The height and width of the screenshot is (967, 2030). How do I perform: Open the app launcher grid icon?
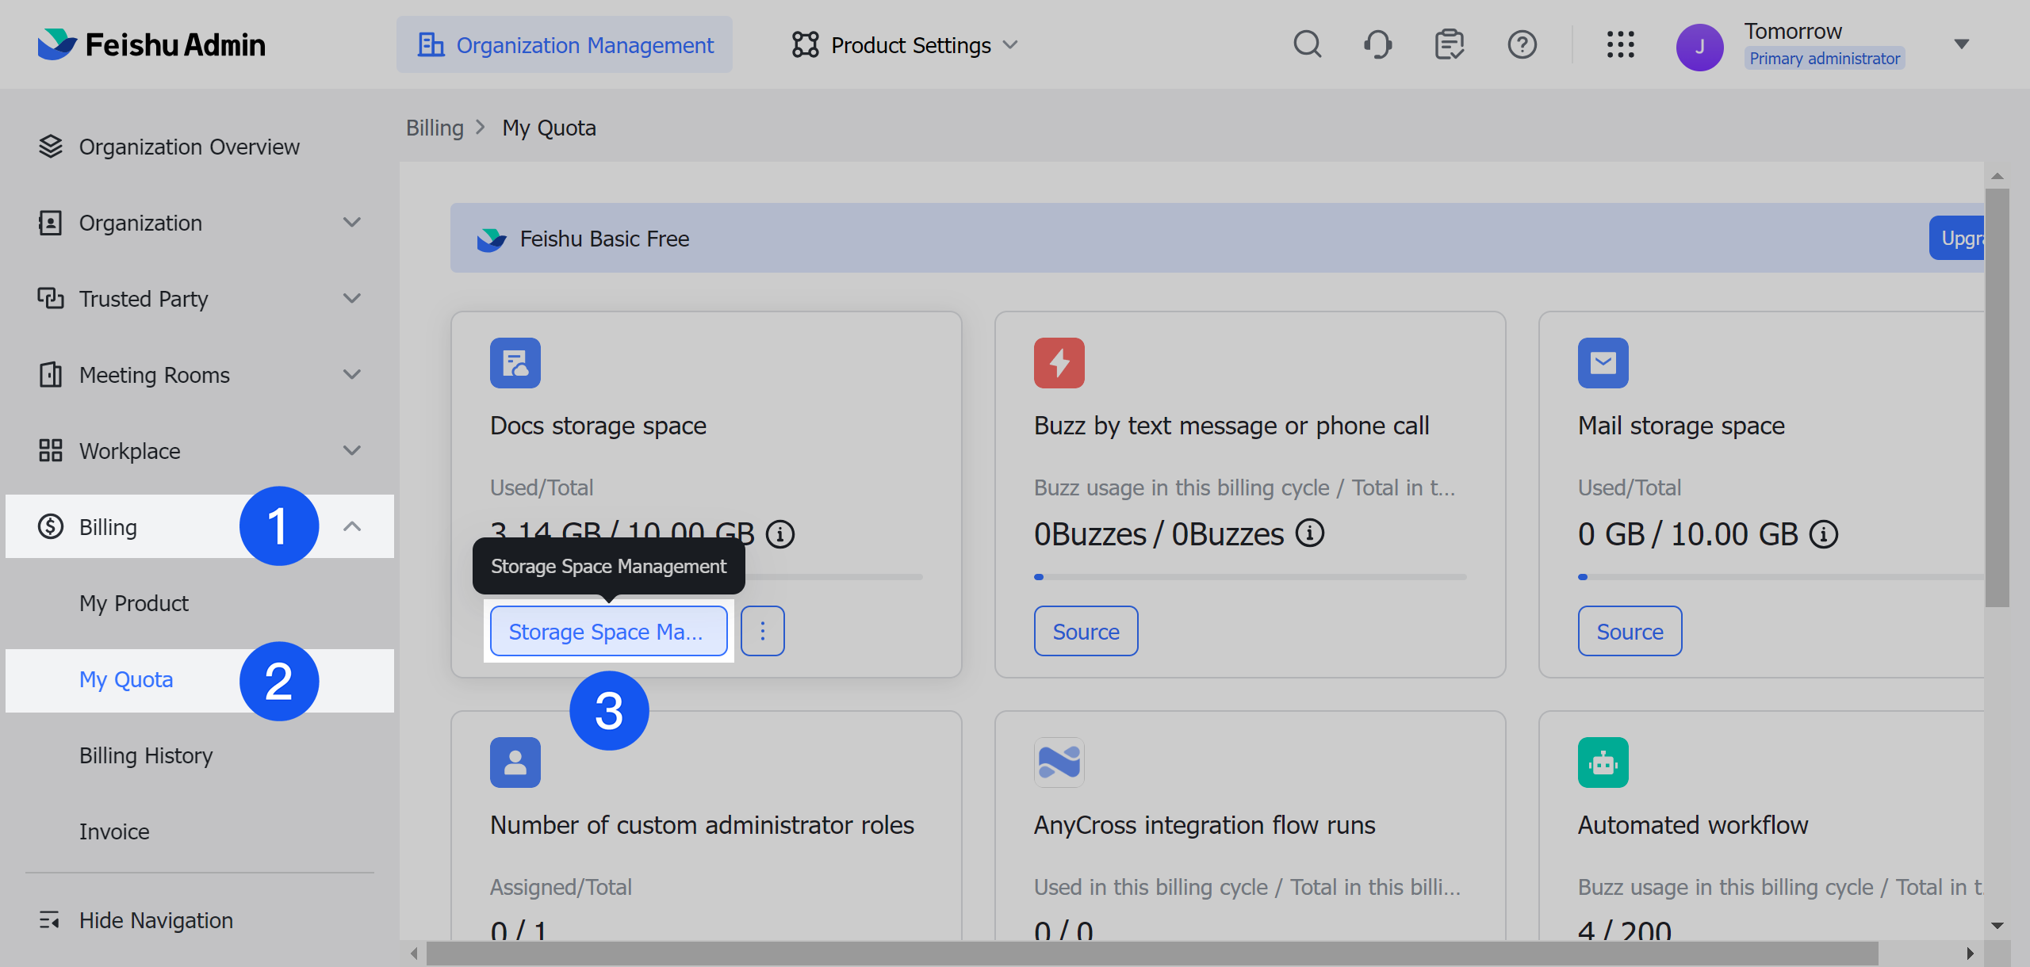coord(1620,44)
